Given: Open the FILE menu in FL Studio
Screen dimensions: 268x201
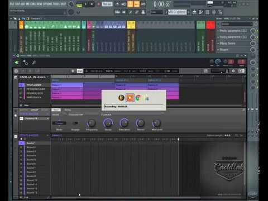Looking at the screenshot, I should click(12, 4).
